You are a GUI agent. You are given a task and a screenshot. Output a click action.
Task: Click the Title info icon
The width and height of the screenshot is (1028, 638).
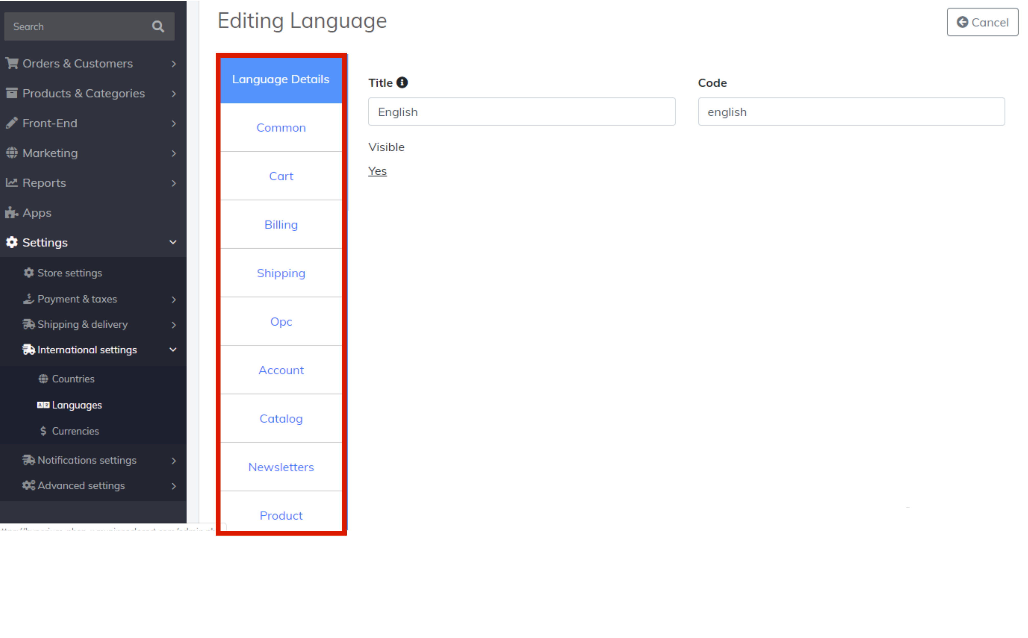click(402, 83)
